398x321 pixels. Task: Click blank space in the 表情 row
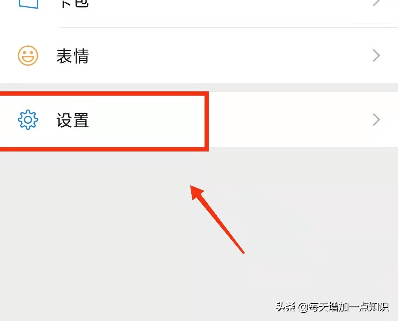pyautogui.click(x=228, y=56)
